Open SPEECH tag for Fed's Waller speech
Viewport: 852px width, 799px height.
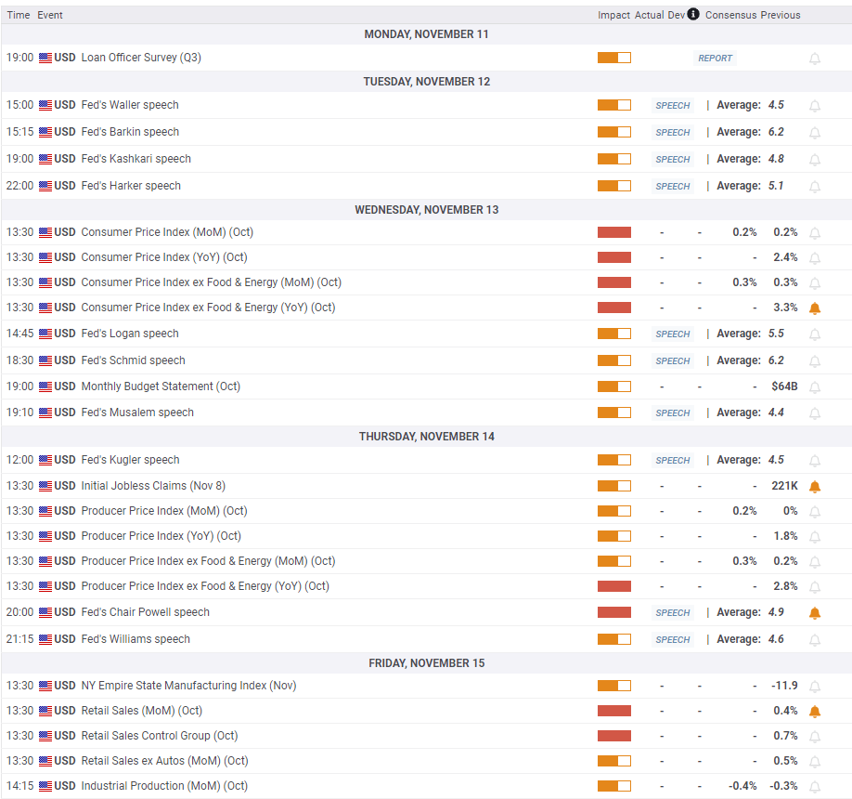[x=673, y=106]
